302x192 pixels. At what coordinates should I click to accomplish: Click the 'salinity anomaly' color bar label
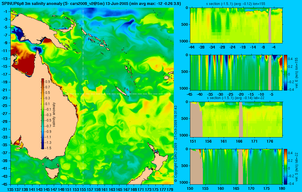[x=54, y=114]
